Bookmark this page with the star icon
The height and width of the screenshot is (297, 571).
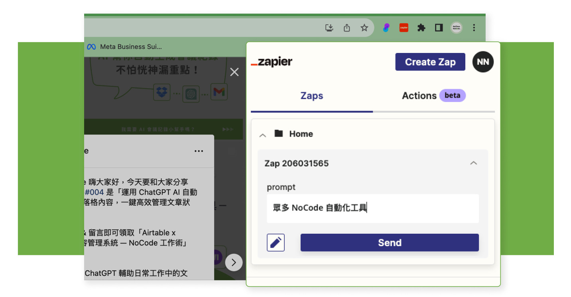click(x=364, y=27)
